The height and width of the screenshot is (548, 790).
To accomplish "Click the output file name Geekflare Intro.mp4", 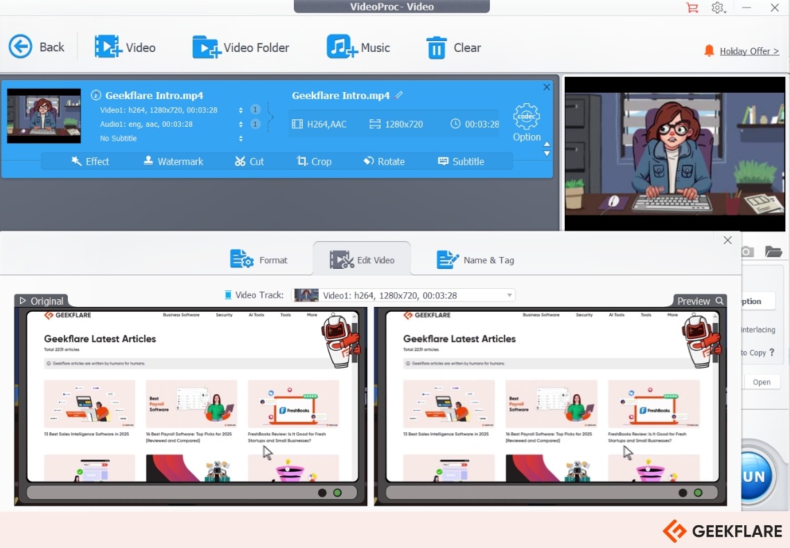I will (340, 95).
